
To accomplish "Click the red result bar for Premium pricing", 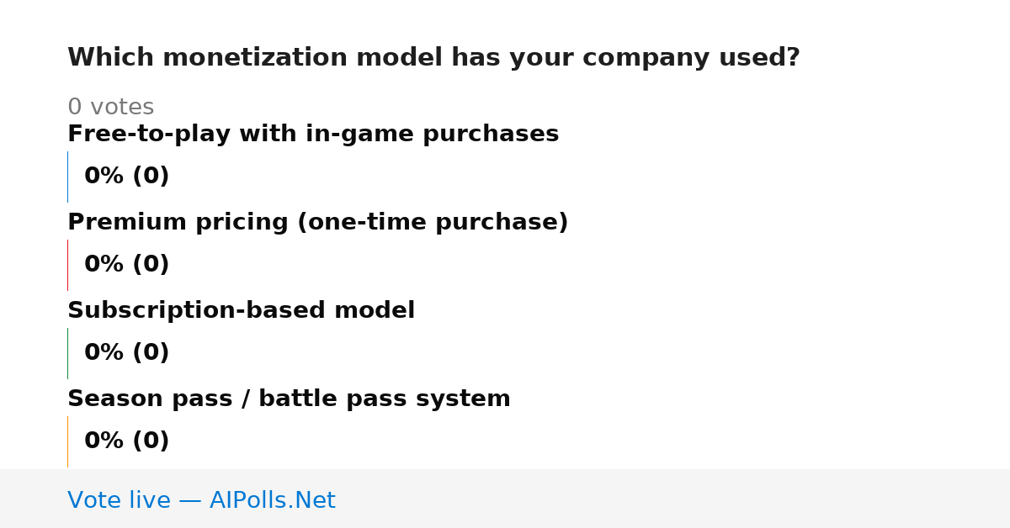I will tap(67, 265).
